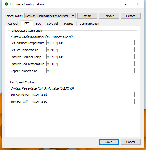The image size is (146, 150).
Task: Click the Fan Speed Control group title
Action: (x=22, y=82)
